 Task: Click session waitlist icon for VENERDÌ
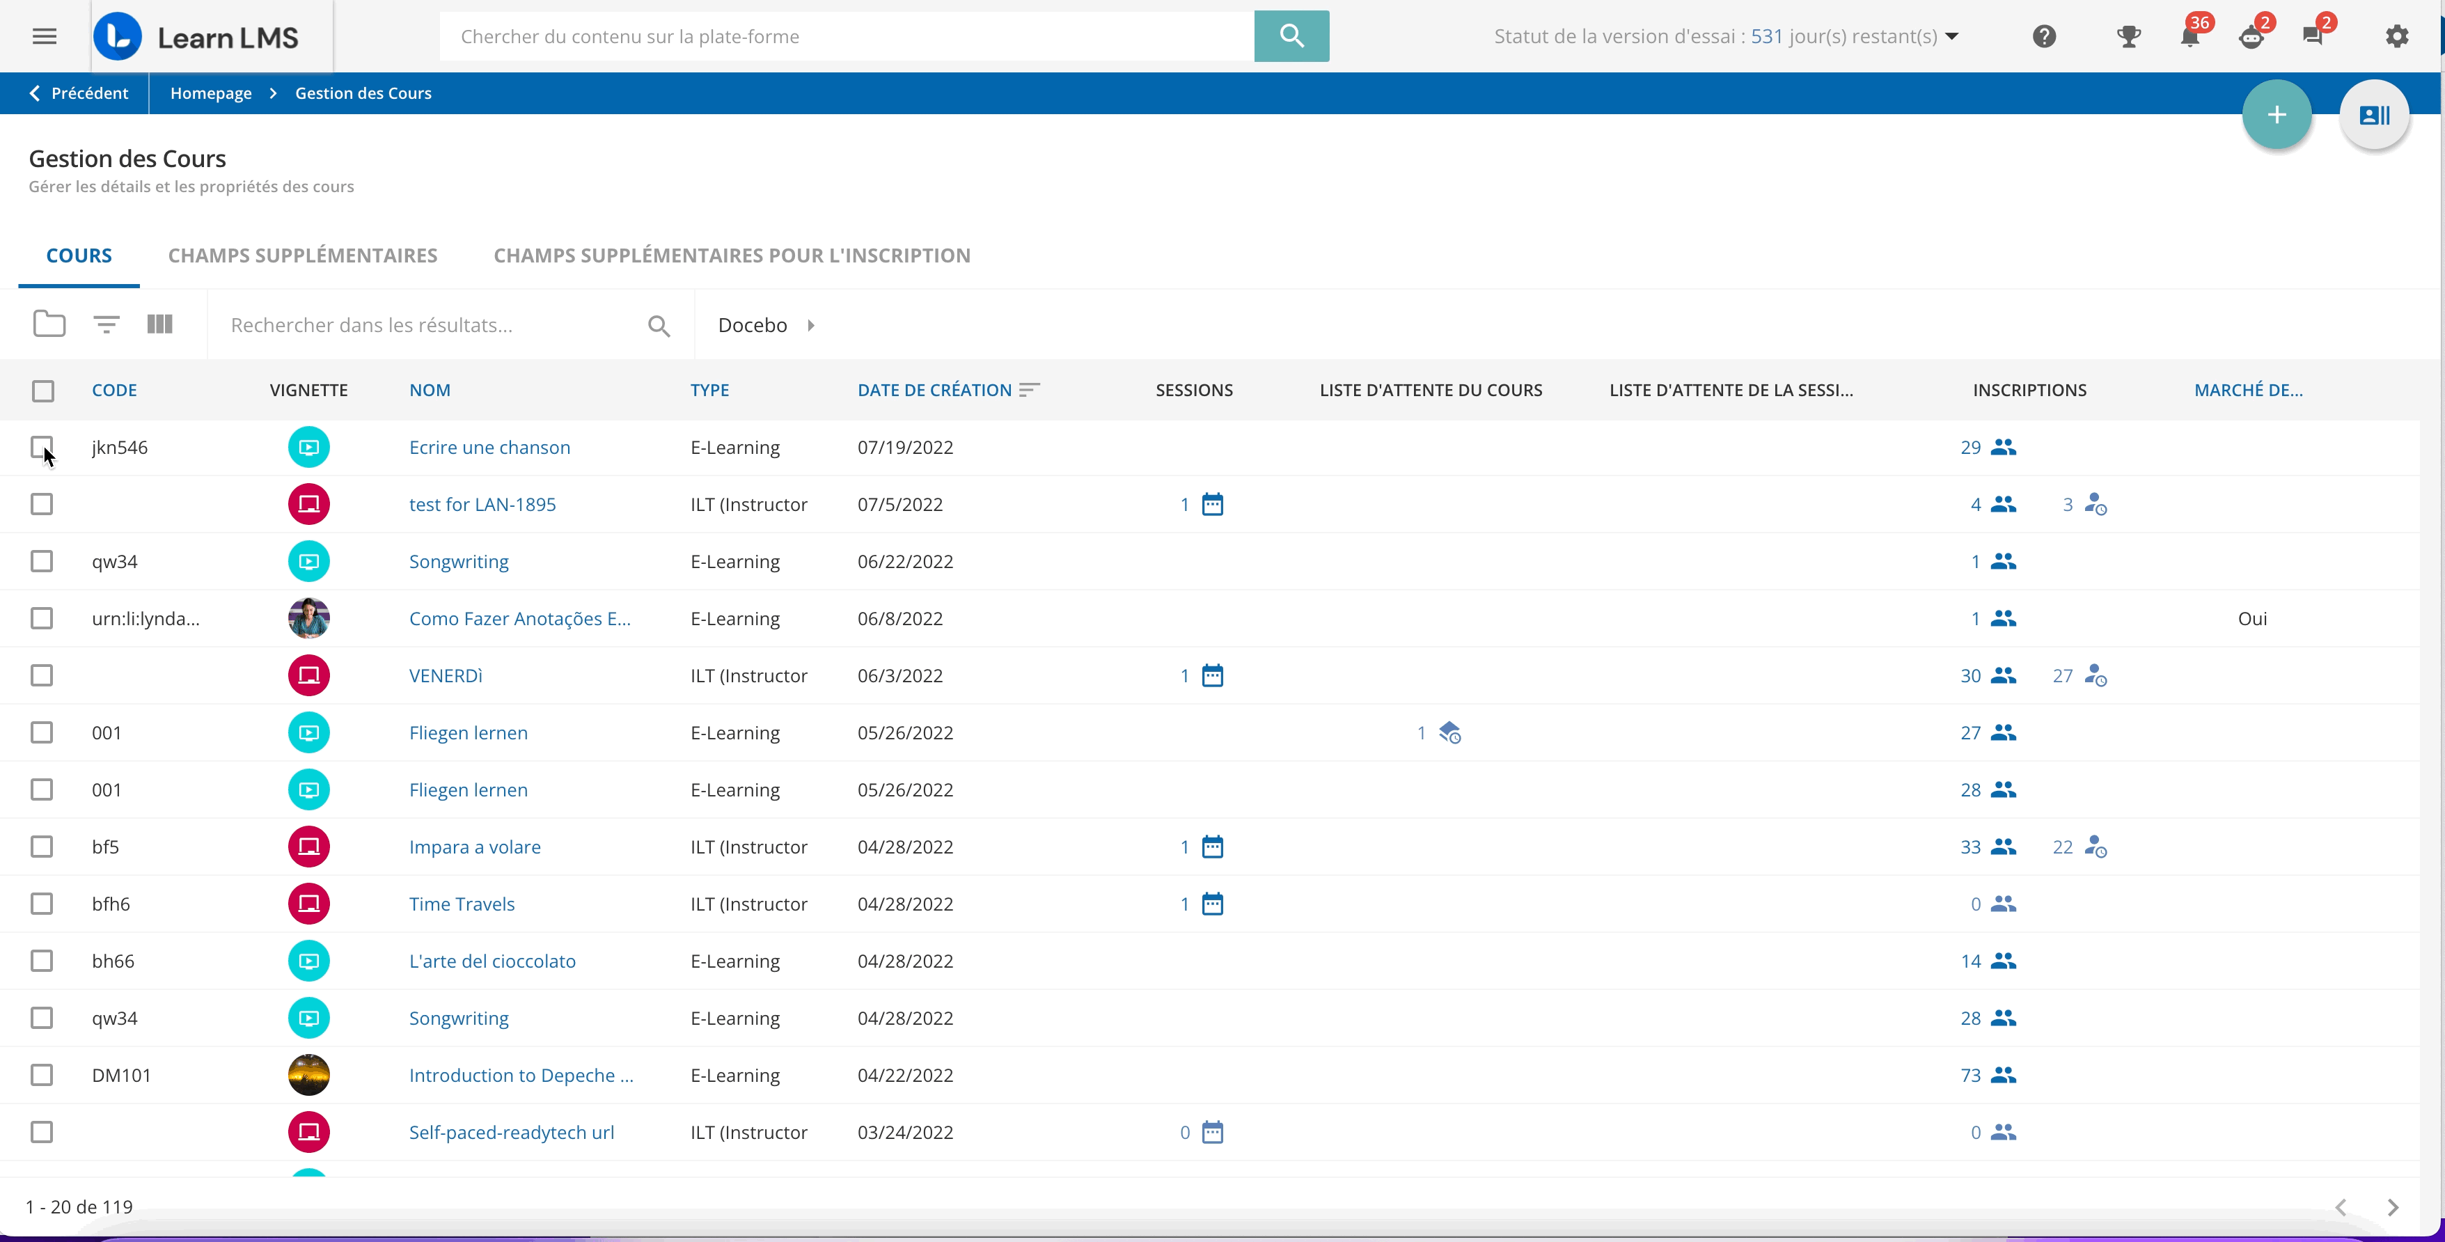[x=2095, y=675]
